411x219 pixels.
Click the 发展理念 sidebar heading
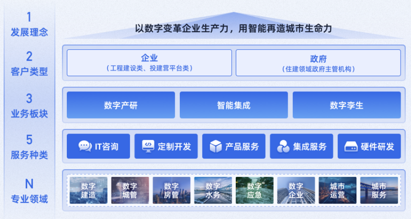(x=29, y=32)
